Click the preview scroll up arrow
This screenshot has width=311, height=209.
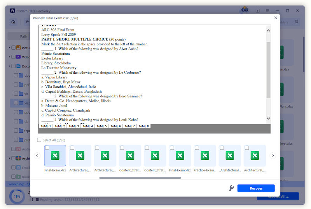268,31
